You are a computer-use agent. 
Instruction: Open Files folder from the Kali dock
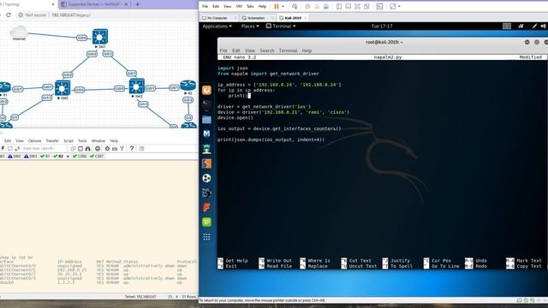[206, 120]
